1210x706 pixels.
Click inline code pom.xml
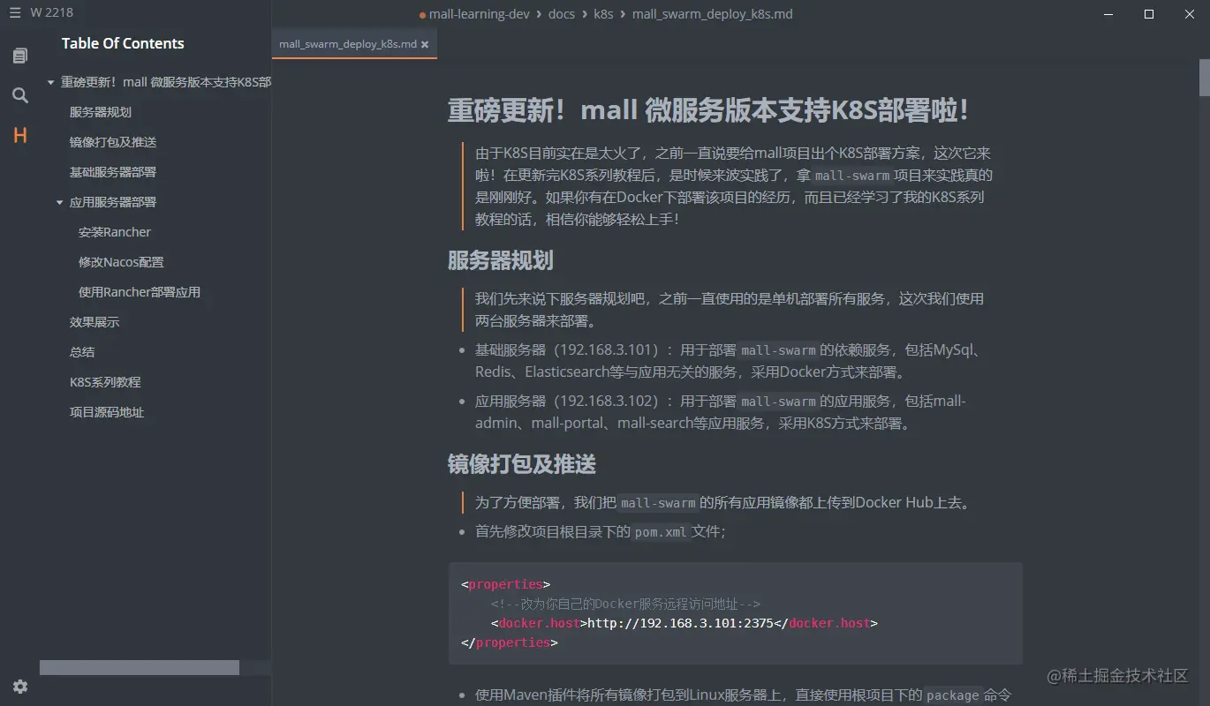[661, 532]
